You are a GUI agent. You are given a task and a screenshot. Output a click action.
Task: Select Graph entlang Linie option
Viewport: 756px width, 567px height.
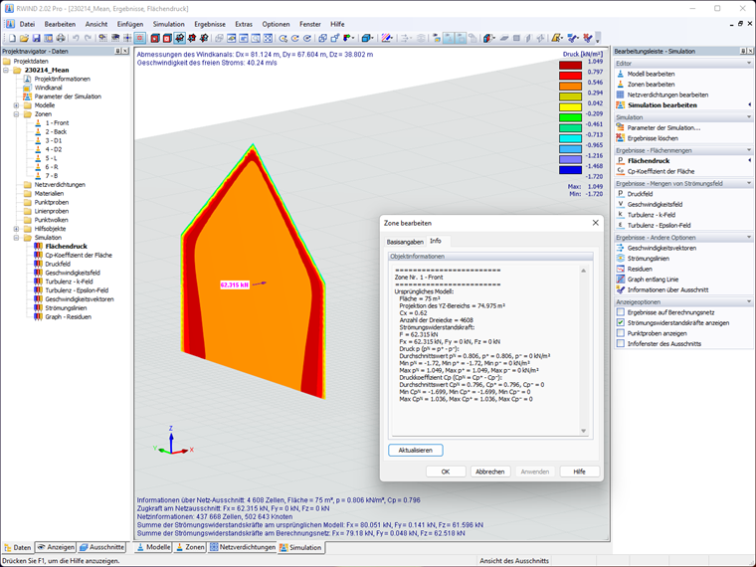coord(653,280)
